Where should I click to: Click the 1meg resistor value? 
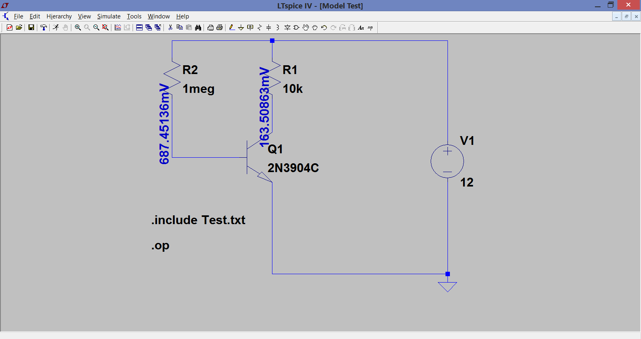pos(199,89)
